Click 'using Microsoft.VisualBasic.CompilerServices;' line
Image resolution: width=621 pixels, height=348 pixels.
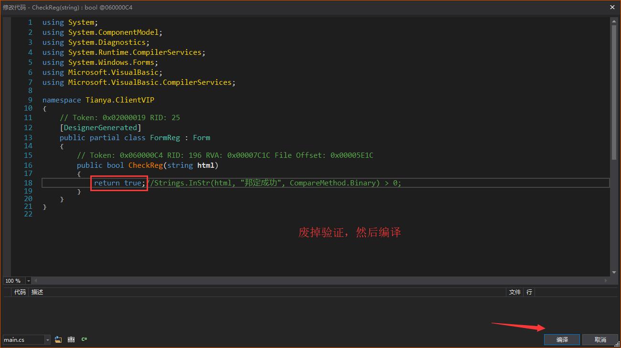tap(139, 82)
